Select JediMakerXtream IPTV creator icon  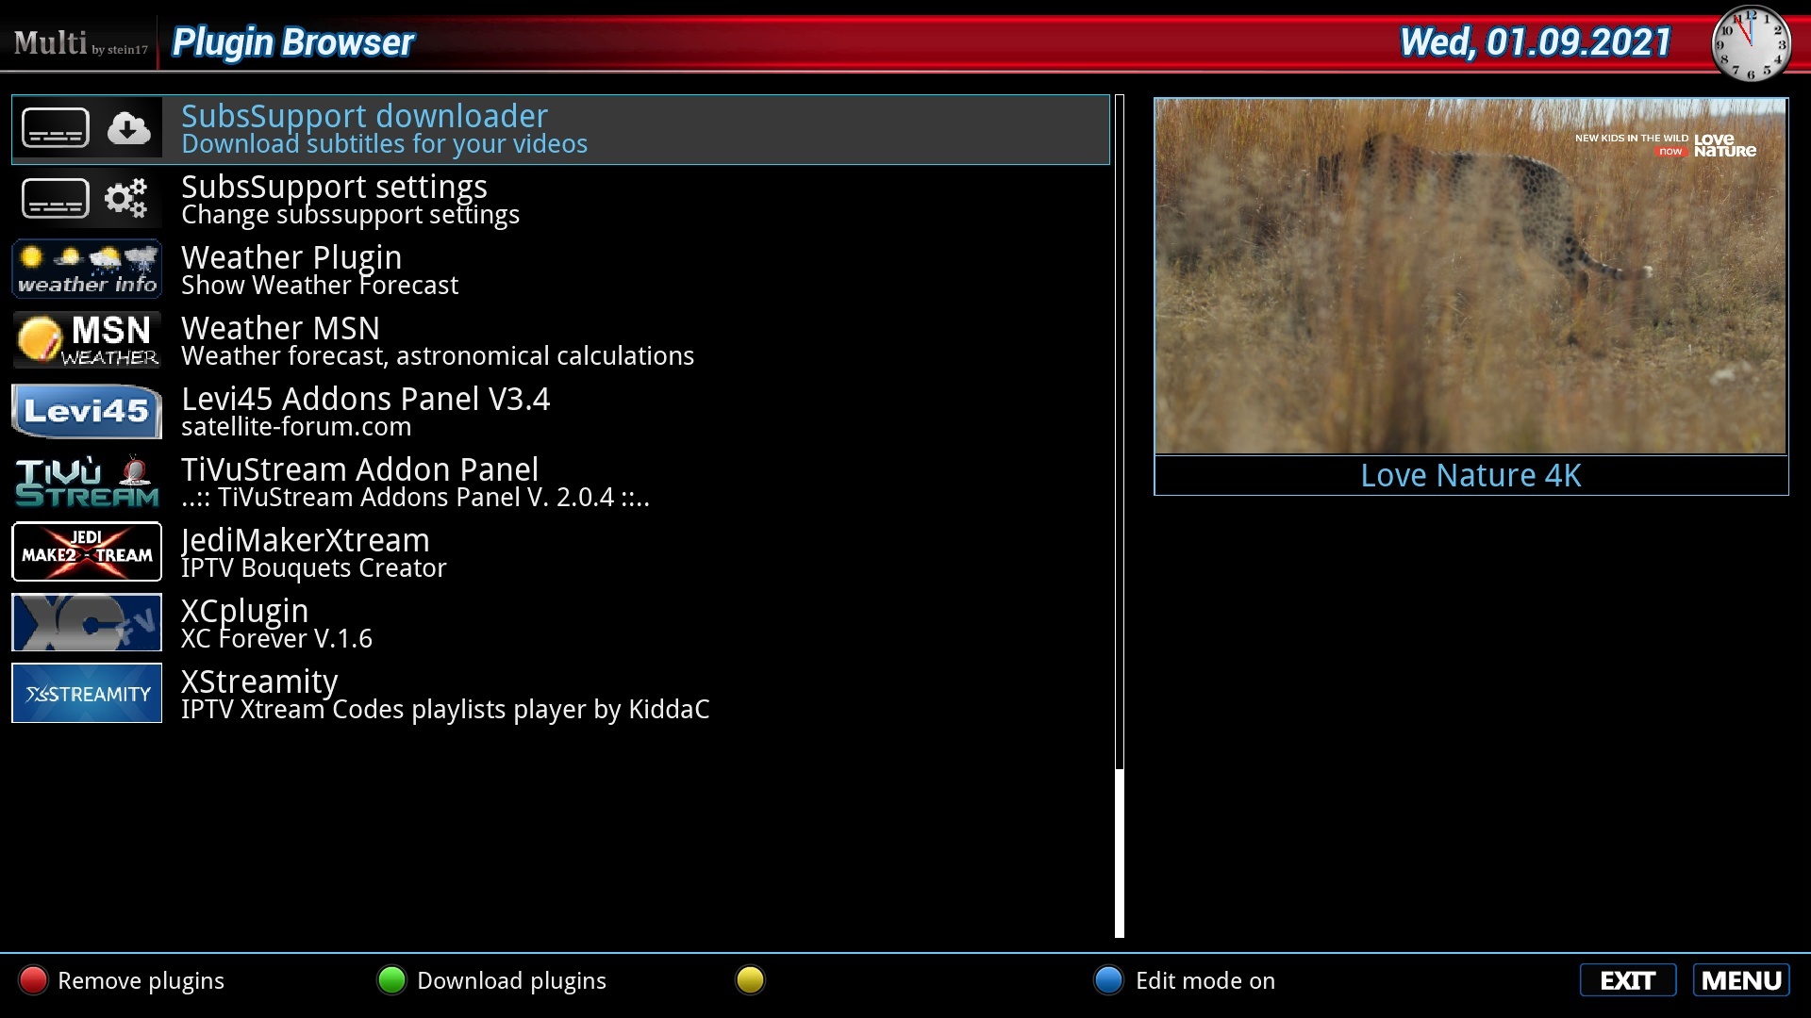(87, 551)
